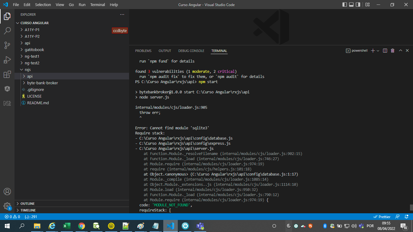Expand the top-level api folder
The width and height of the screenshot is (413, 232).
[72, 43]
